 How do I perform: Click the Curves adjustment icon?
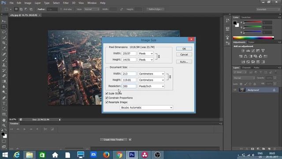pos(253,51)
